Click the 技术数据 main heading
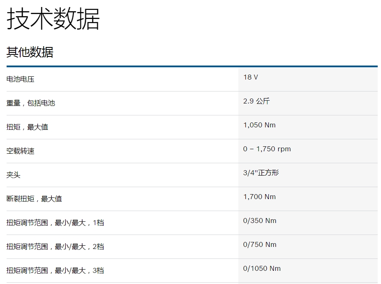The height and width of the screenshot is (284, 381). (x=53, y=19)
